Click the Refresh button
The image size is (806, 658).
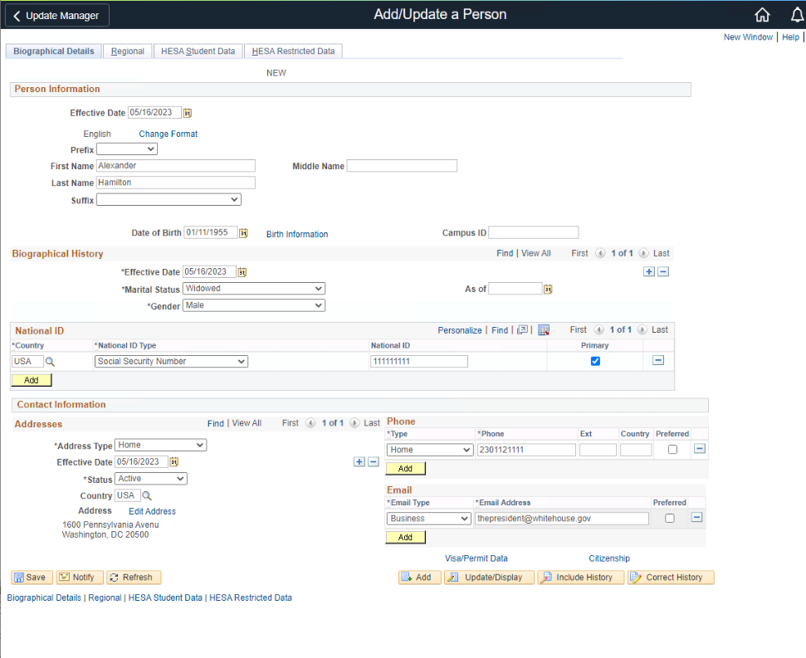tap(134, 578)
